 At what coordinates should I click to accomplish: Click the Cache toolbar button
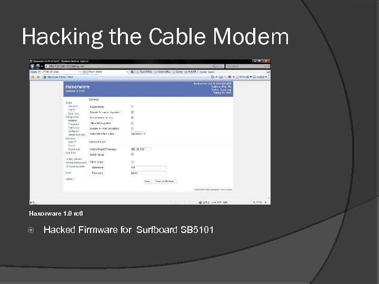pos(178,72)
